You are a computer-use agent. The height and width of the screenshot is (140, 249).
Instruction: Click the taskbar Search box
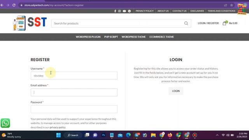[73, 135]
